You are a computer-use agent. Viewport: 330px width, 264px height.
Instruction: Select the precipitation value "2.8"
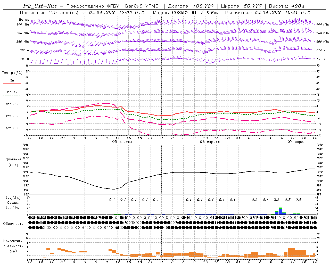(x=277, y=200)
